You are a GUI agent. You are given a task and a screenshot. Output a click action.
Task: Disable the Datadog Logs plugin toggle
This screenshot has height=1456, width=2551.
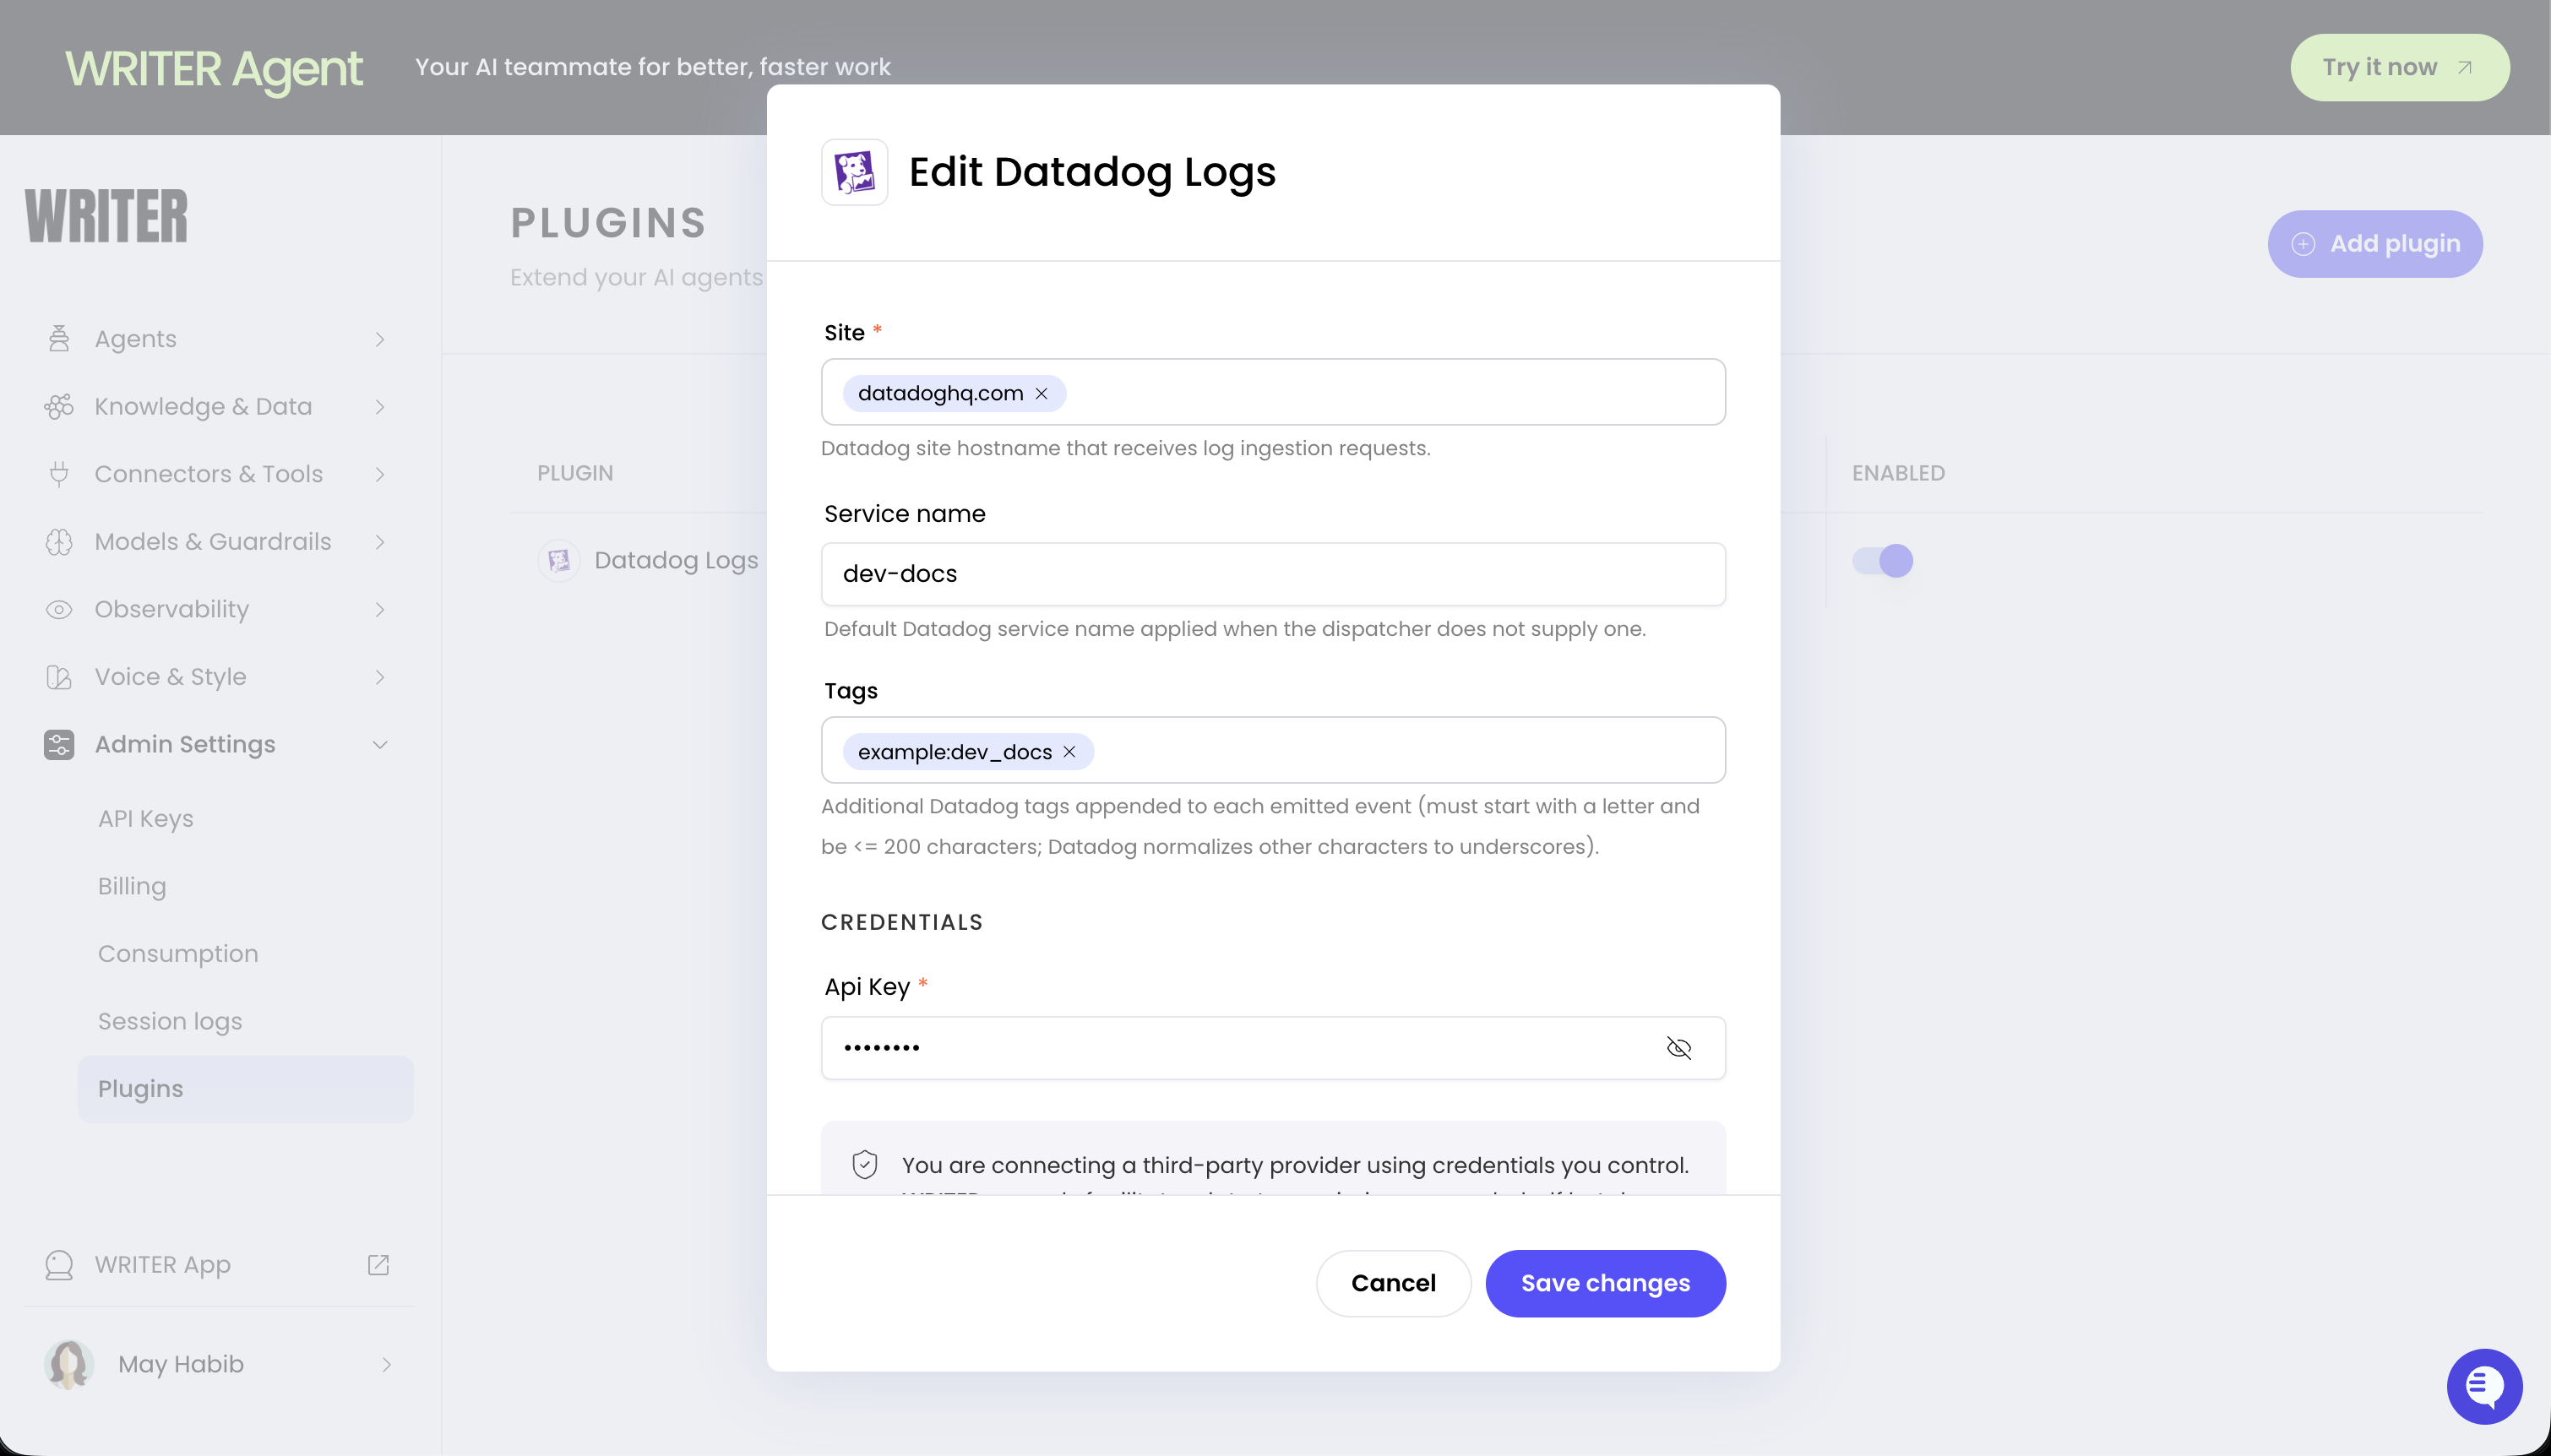point(1883,560)
